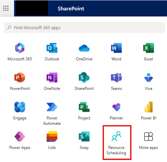The image size is (167, 162).
Task: Click the SharePoint title in header
Action: [x=71, y=8]
